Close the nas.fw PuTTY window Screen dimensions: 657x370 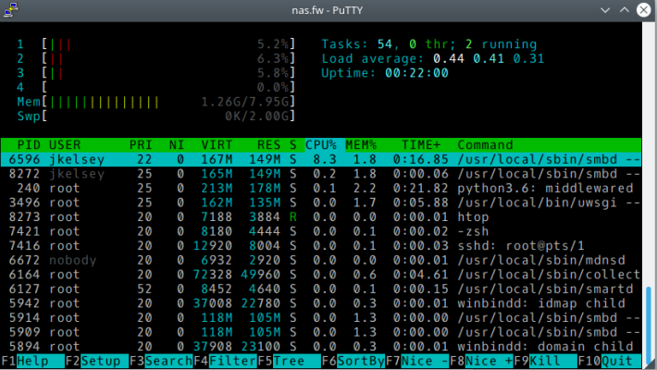click(x=644, y=10)
